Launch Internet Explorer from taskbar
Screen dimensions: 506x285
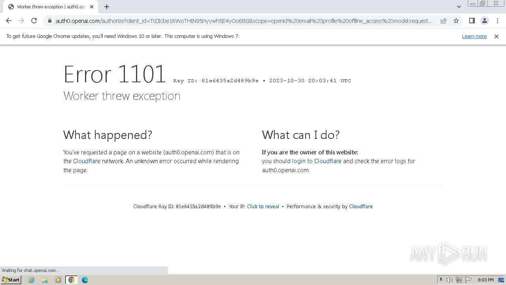[x=32, y=280]
